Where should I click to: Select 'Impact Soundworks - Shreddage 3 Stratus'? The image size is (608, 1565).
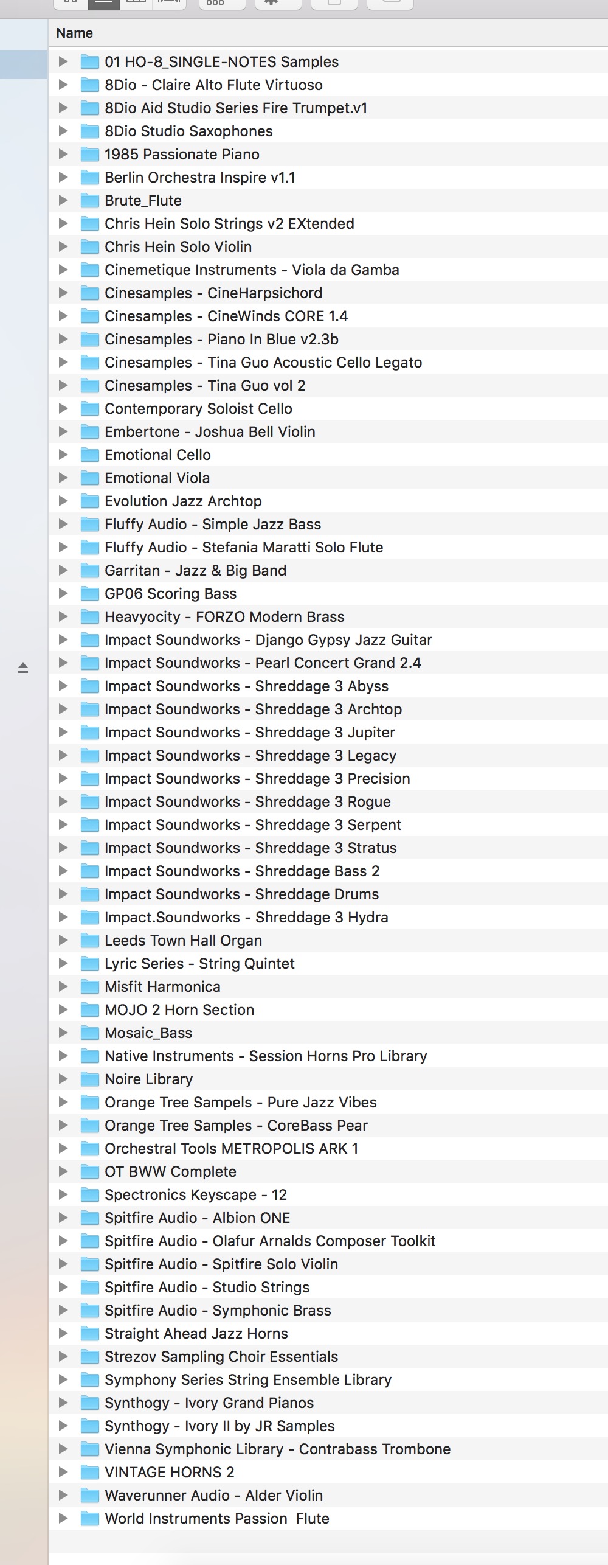[328, 848]
